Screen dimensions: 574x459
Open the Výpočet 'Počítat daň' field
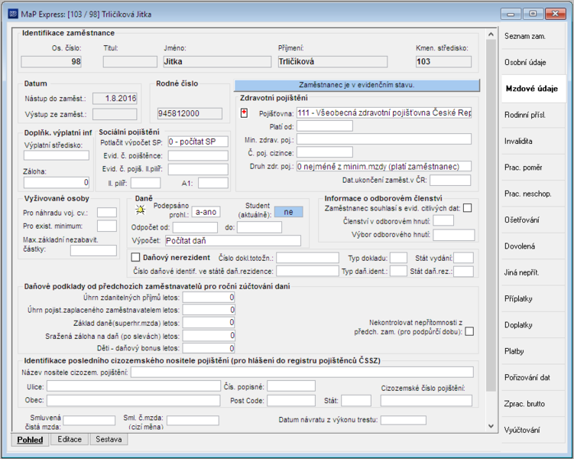[233, 241]
